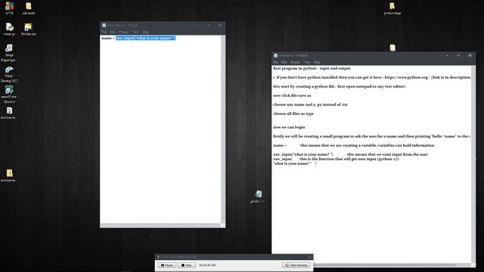Viewport: 484px width, 272px height.
Task: Click the last line 'what is your name?' in the right Notepad
Action: tap(293, 164)
